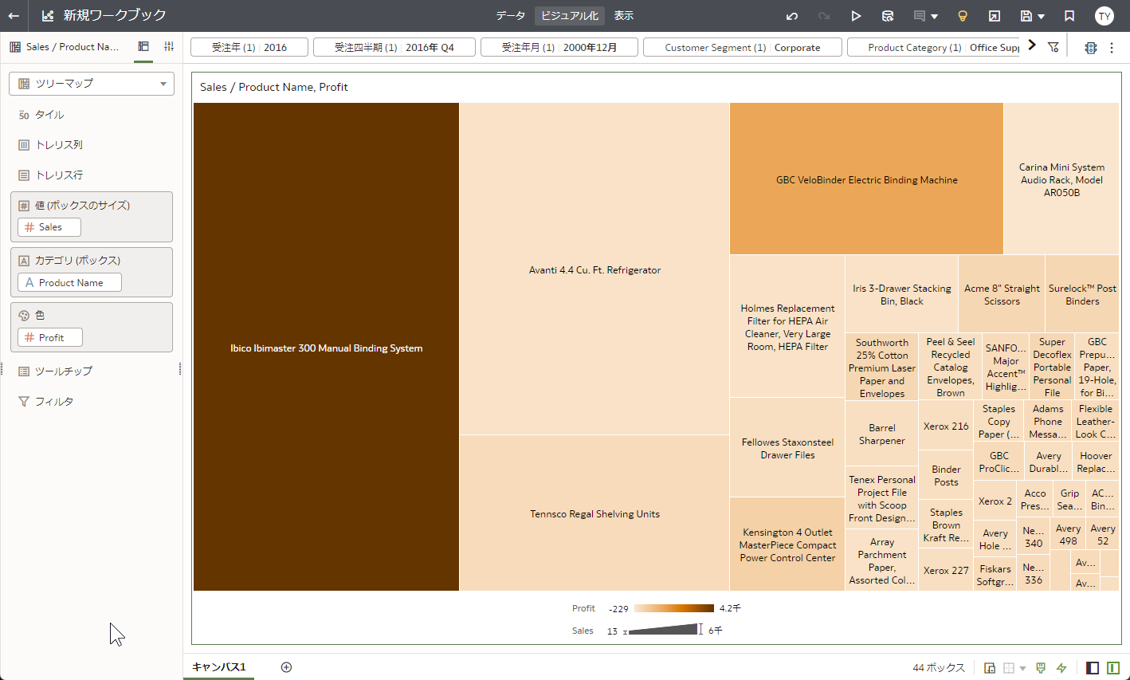Click the export arrow icon
This screenshot has height=680, width=1130.
(x=995, y=16)
